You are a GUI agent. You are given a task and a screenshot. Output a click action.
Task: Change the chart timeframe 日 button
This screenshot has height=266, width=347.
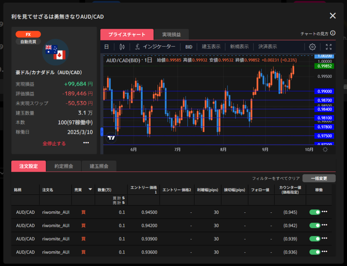click(106, 47)
